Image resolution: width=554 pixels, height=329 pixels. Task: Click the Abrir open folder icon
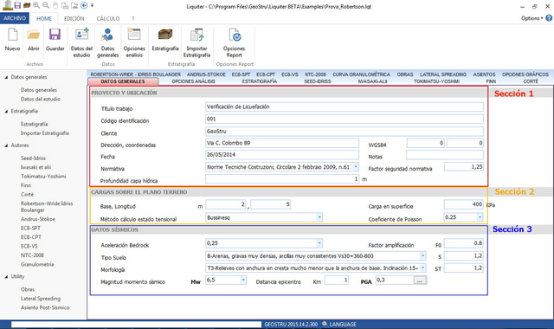(34, 35)
